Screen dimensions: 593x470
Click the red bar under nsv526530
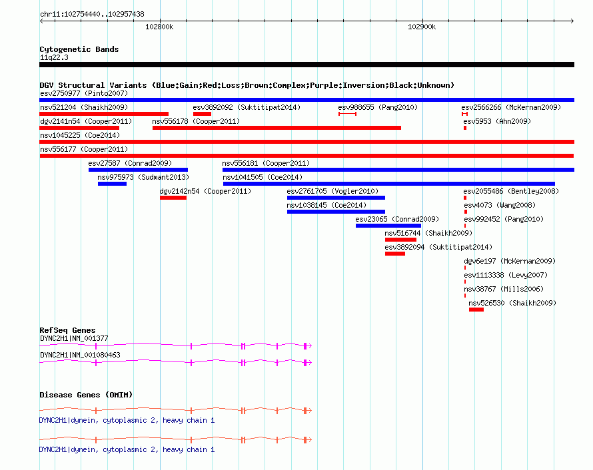(476, 310)
